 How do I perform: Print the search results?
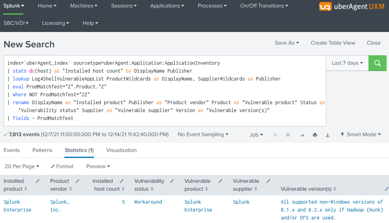[x=315, y=135]
